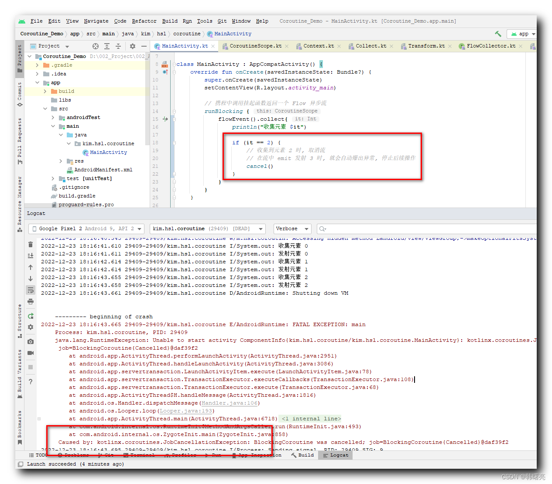Hide the Project panel with minus icon
The height and width of the screenshot is (484, 552).
point(144,46)
